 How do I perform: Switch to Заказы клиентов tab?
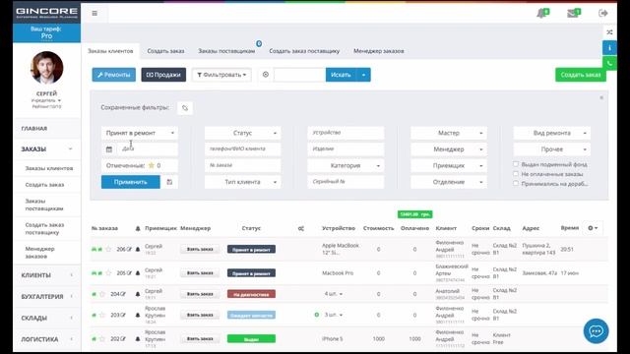pyautogui.click(x=110, y=51)
